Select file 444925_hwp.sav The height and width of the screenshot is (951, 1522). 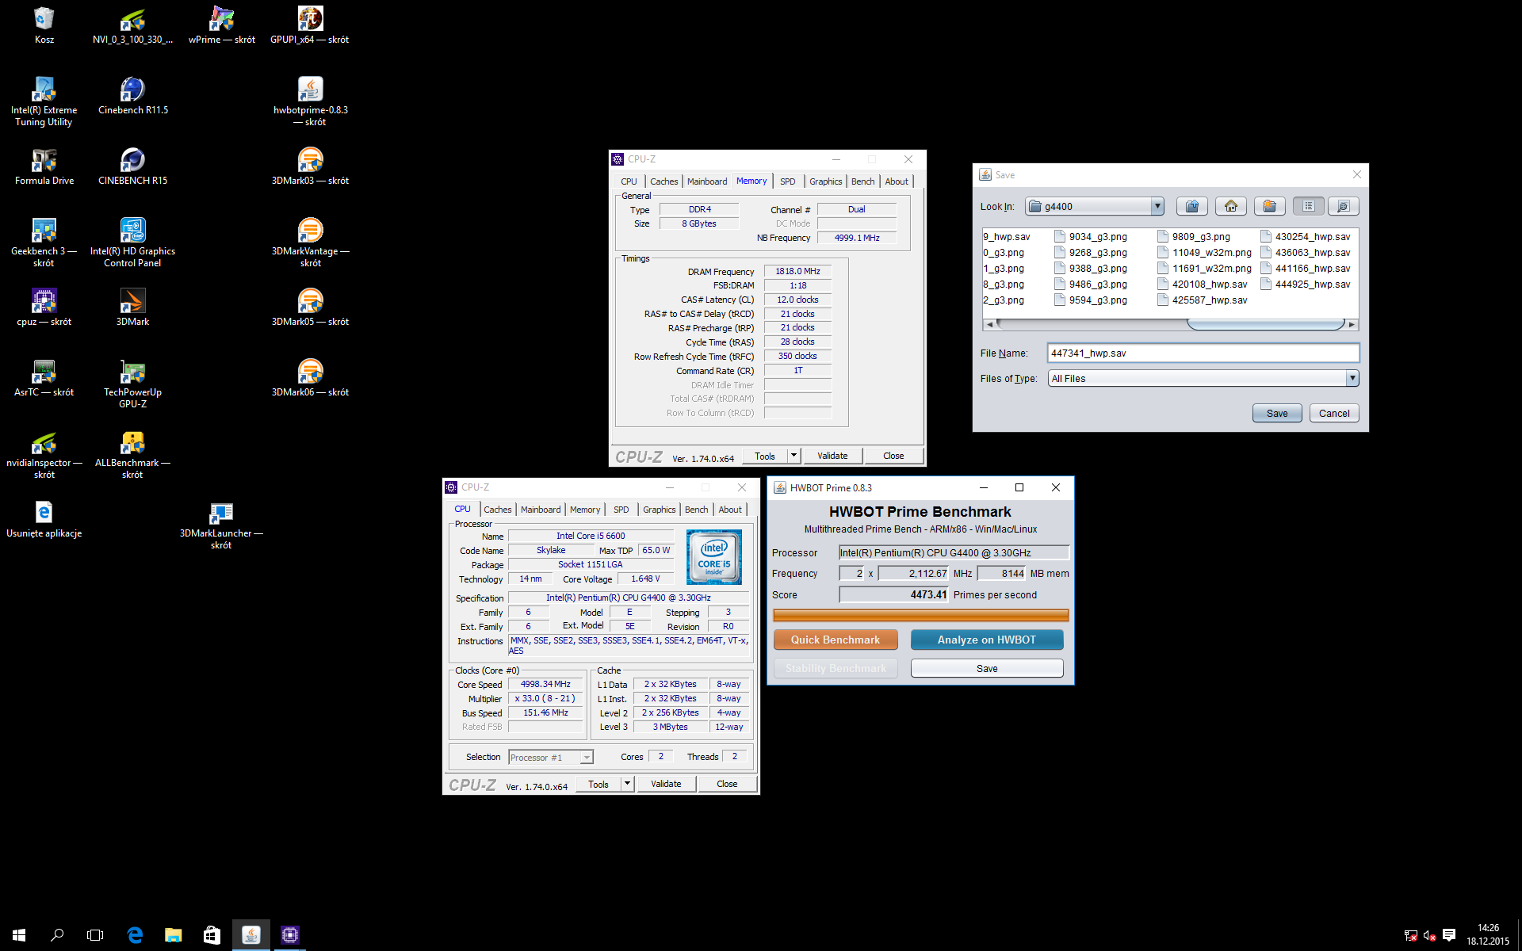1306,284
